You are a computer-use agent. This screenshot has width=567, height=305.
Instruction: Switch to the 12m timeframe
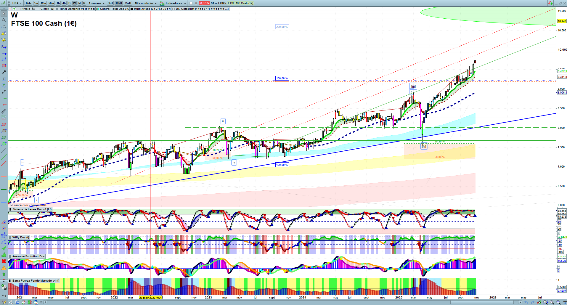coord(43,3)
